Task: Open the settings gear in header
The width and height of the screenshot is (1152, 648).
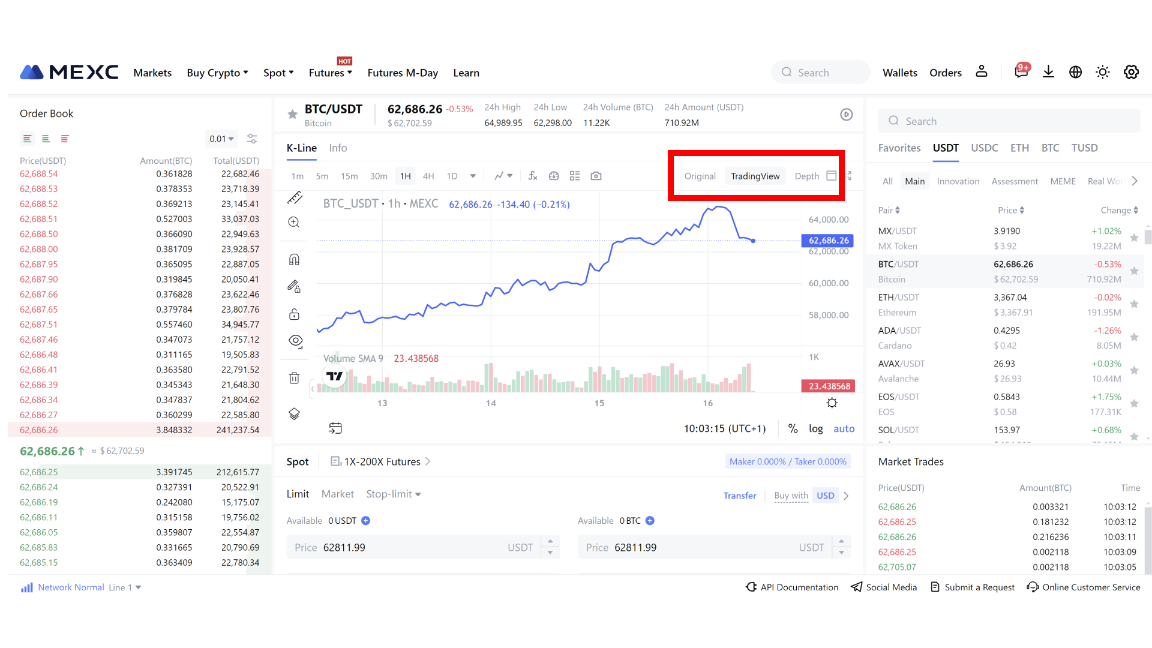Action: pos(1131,72)
